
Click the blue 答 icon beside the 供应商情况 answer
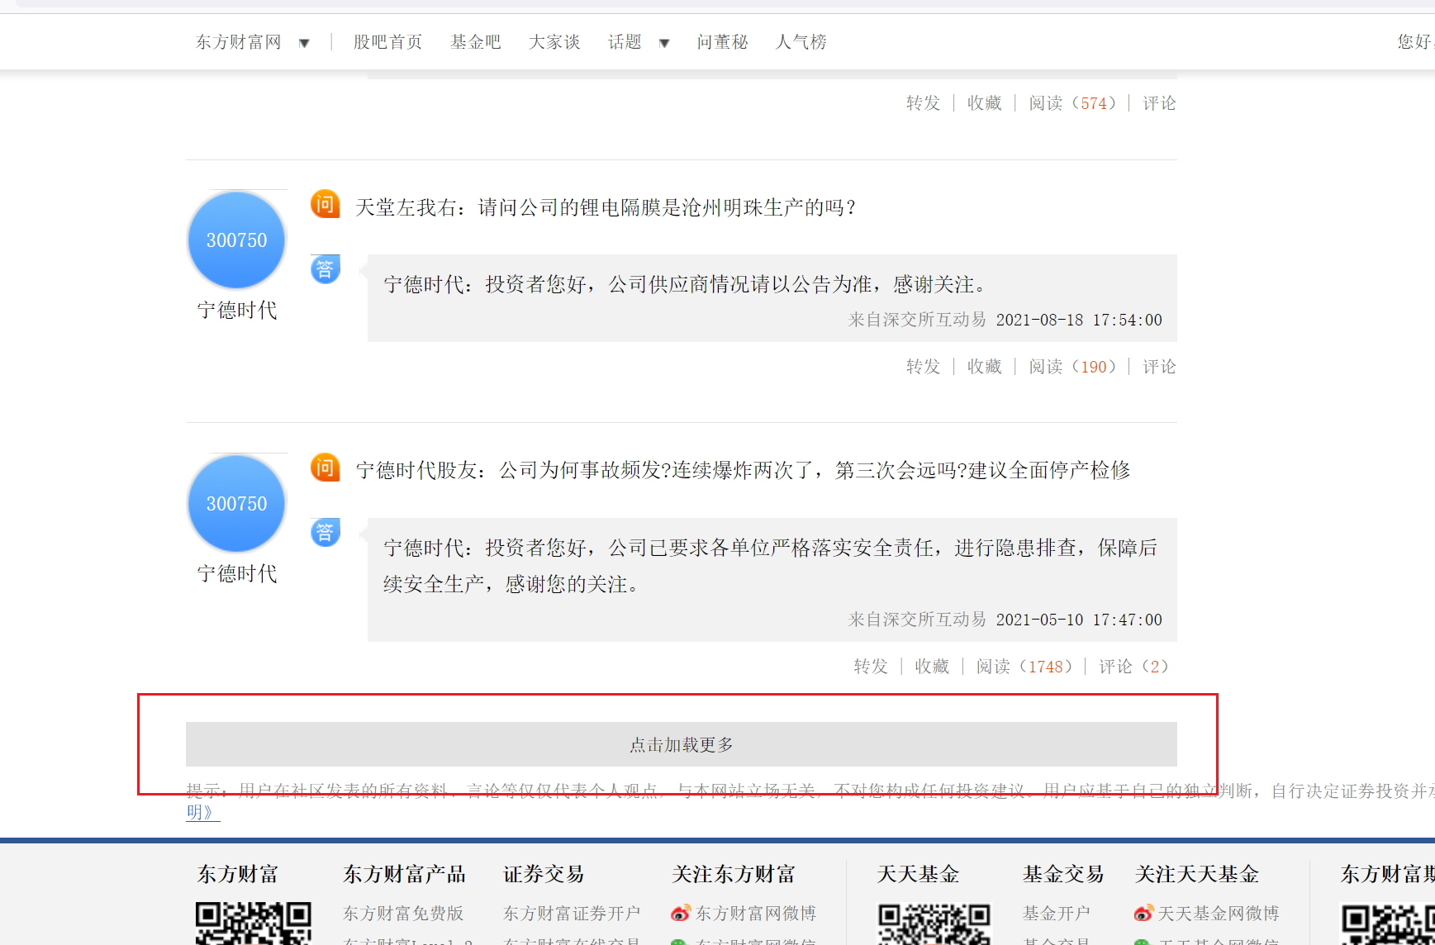point(325,269)
